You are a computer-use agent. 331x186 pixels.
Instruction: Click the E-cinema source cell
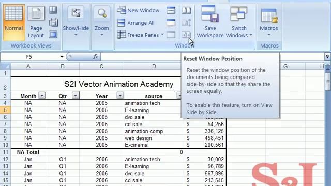pyautogui.click(x=154, y=145)
